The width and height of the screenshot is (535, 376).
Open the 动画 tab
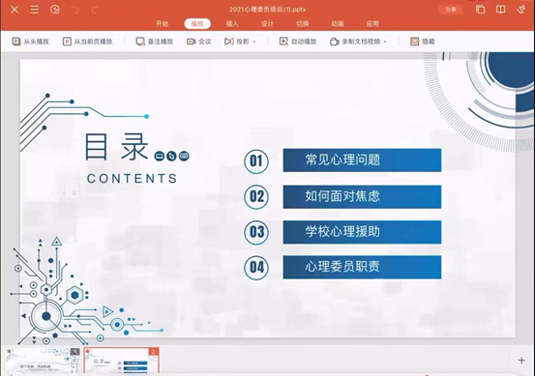[x=337, y=23]
